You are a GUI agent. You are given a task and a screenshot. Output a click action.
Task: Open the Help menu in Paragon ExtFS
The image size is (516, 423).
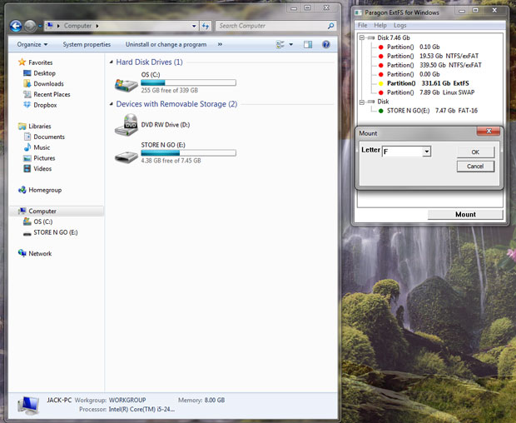pos(380,25)
